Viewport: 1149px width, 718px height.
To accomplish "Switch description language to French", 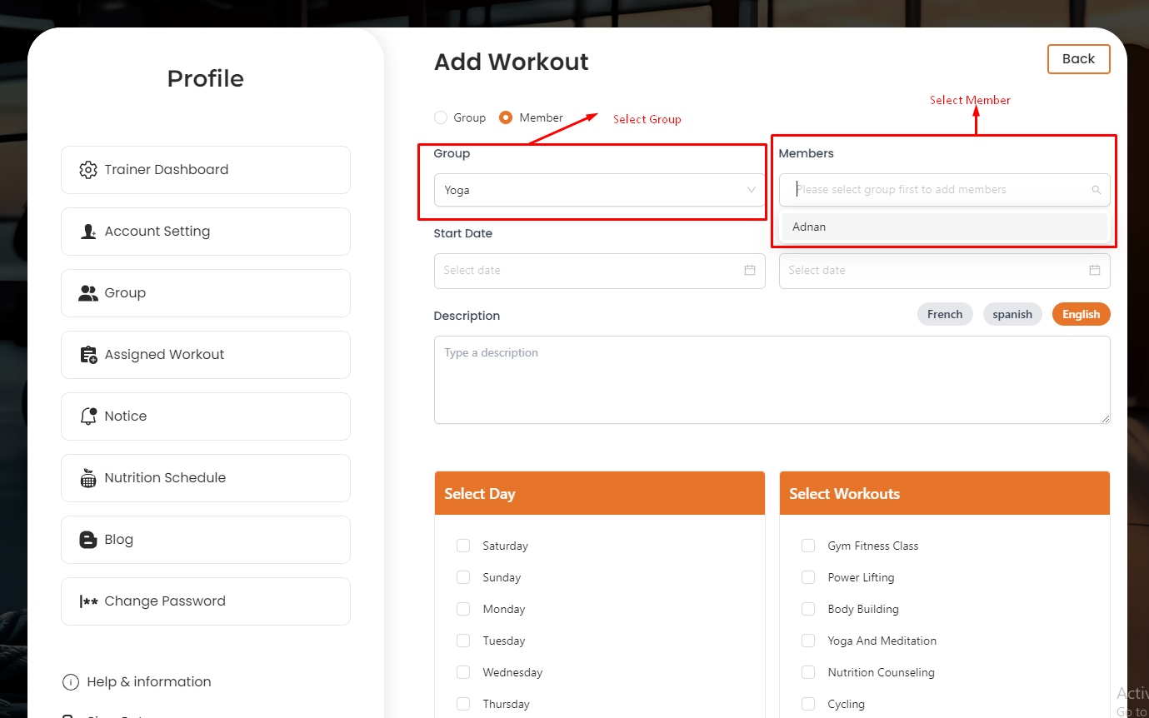I will 944,315.
